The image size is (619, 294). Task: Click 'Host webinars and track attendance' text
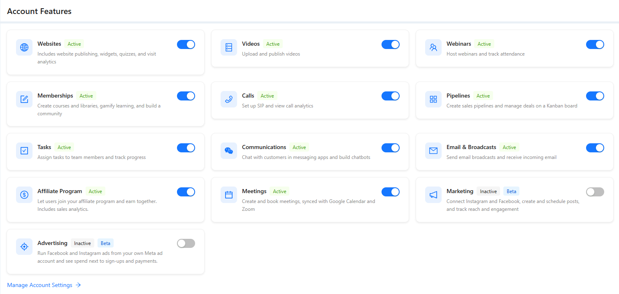(x=486, y=54)
